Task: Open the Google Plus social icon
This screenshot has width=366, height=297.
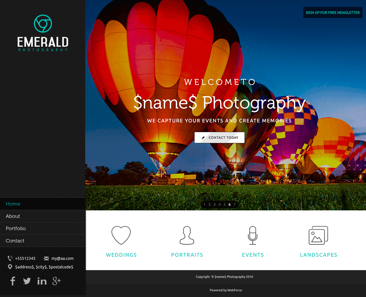Action: pos(57,281)
